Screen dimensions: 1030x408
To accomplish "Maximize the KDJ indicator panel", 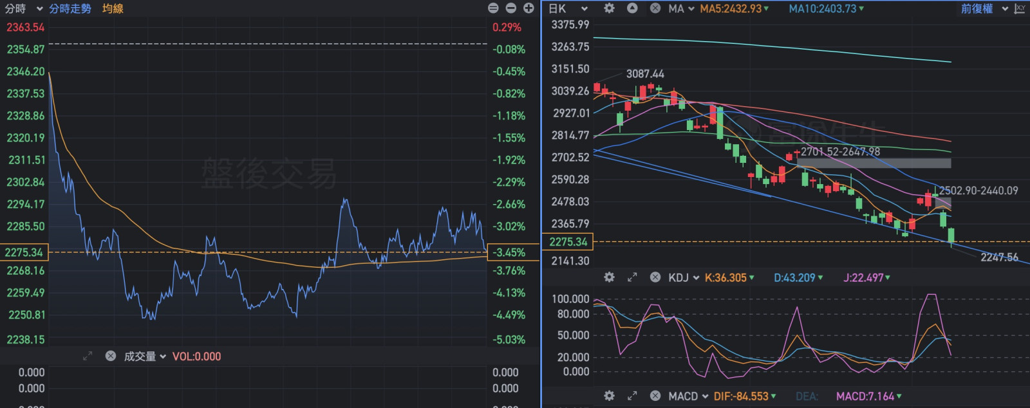I will coord(632,277).
